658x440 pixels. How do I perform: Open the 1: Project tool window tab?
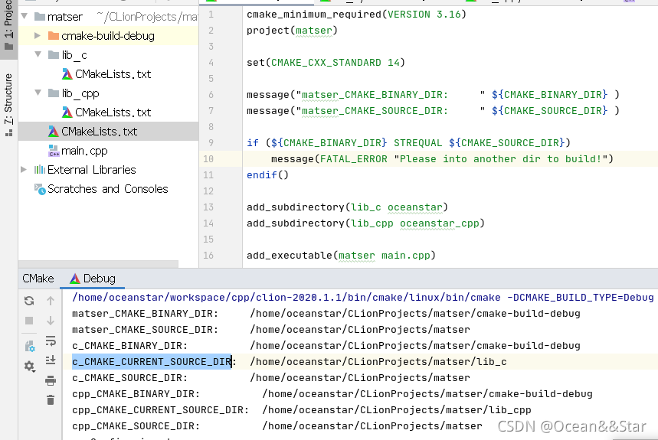[x=8, y=24]
